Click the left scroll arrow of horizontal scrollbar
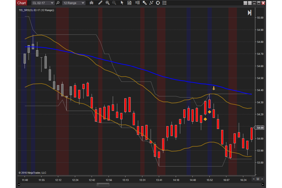The height and width of the screenshot is (188, 282). tap(19, 184)
